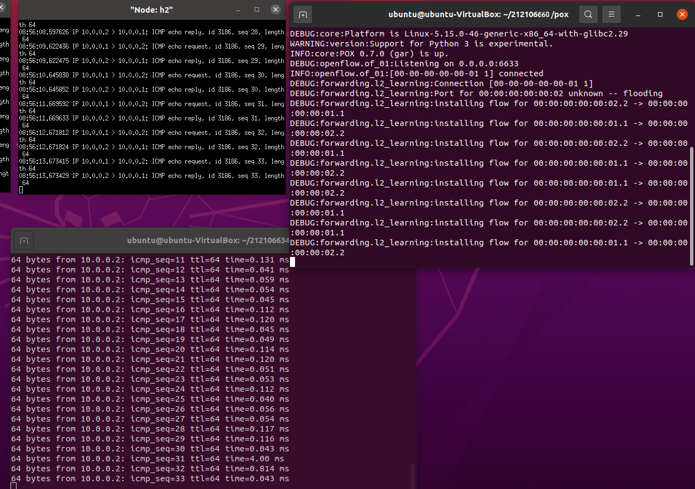This screenshot has width=695, height=489.
Task: Close the pox terminal window
Action: [x=682, y=14]
